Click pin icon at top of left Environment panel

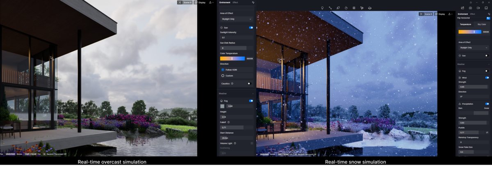(253, 2)
